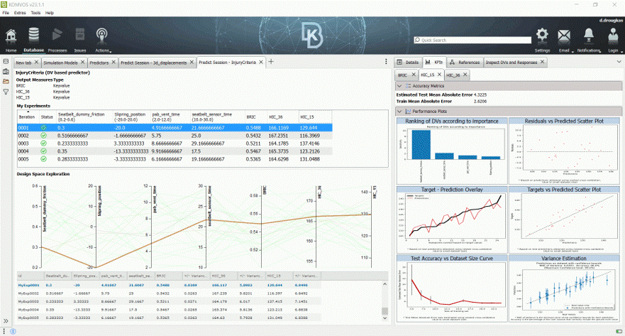Close the New tab tab
This screenshot has height=336, width=625.
[36, 63]
